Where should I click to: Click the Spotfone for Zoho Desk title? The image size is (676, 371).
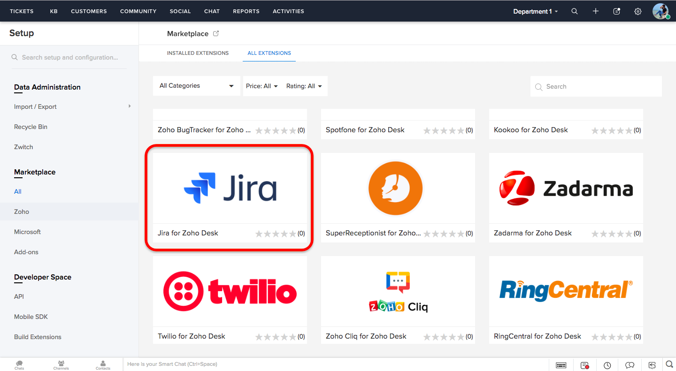click(365, 129)
